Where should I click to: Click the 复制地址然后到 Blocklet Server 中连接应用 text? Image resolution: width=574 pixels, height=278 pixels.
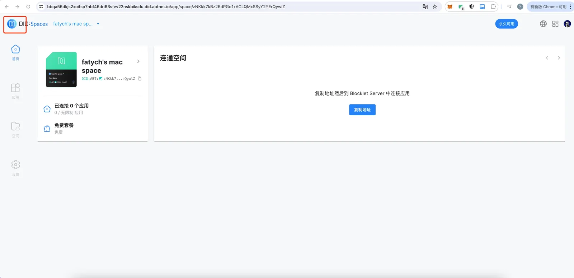tap(362, 93)
